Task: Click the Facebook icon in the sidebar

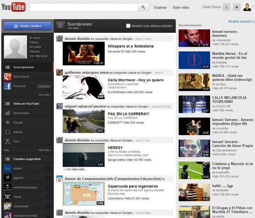Action: pyautogui.click(x=8, y=86)
